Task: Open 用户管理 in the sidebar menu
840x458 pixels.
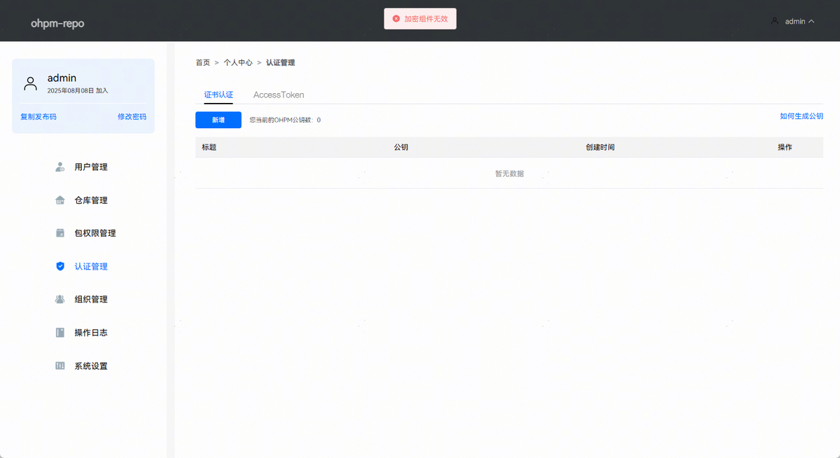Action: coord(91,167)
